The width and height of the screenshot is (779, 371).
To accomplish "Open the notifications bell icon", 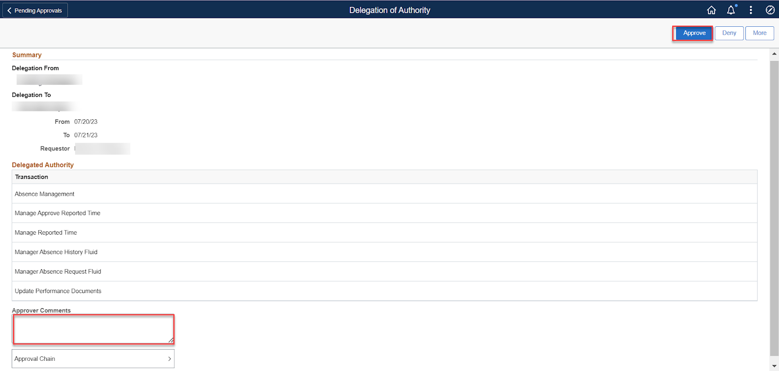I will point(731,10).
